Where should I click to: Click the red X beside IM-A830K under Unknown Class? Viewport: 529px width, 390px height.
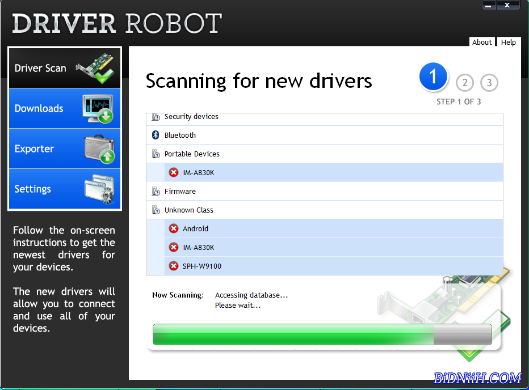[x=174, y=247]
